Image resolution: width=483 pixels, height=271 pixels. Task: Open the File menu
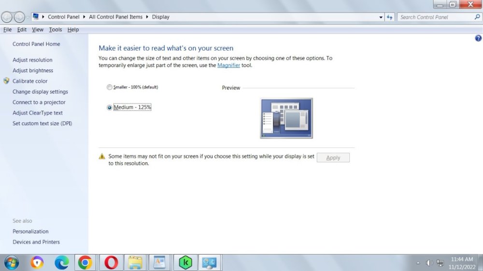(7, 29)
